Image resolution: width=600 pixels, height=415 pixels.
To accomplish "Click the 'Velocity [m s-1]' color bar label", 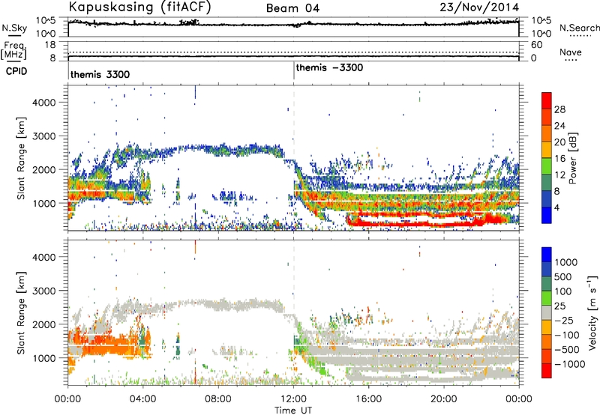I will (592, 312).
